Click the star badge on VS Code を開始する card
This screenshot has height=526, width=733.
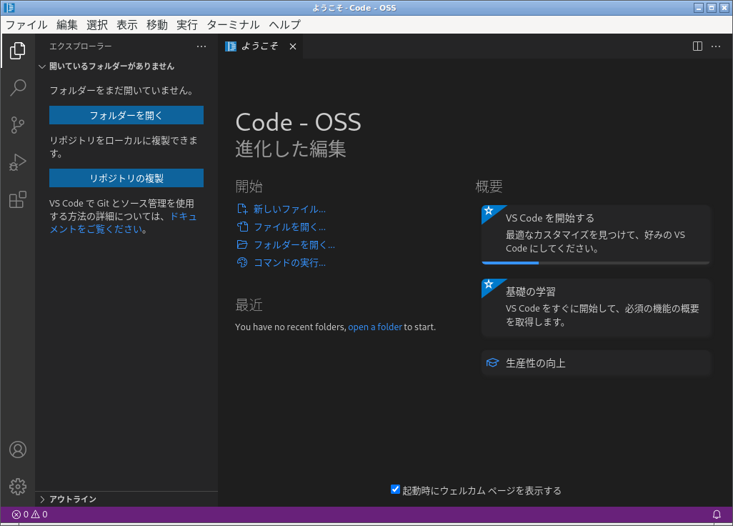click(489, 210)
